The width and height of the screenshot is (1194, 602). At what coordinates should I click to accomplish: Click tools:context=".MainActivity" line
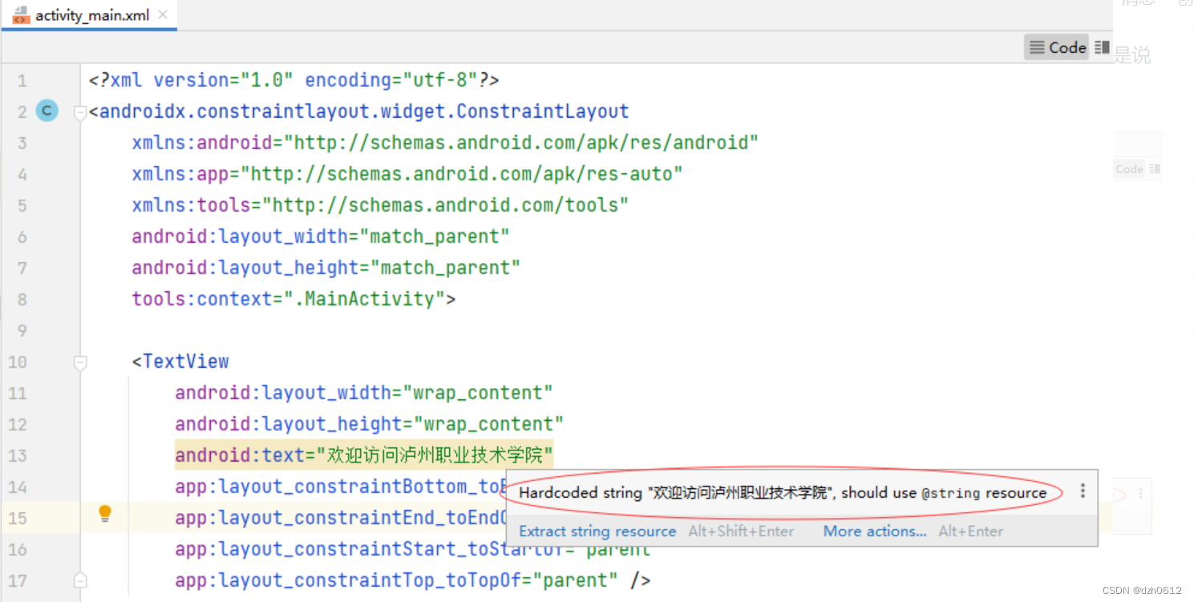point(293,299)
